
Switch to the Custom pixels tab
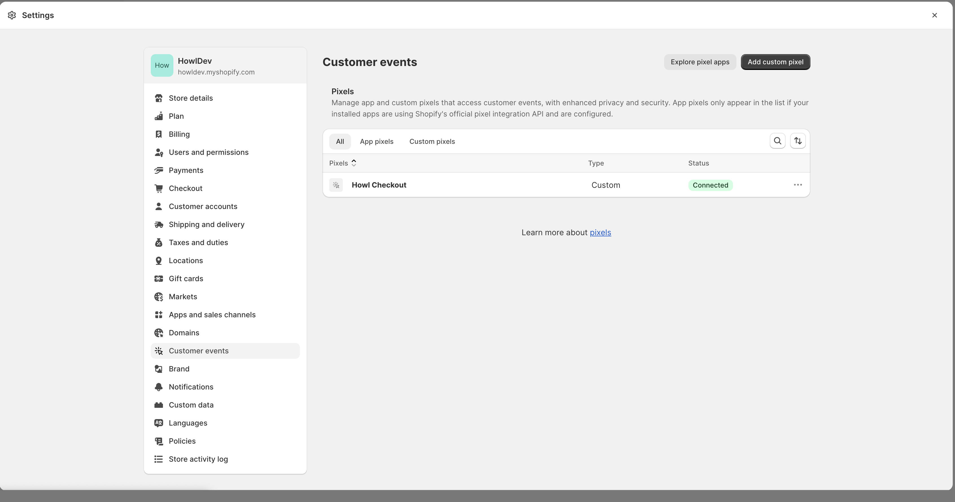(x=432, y=141)
